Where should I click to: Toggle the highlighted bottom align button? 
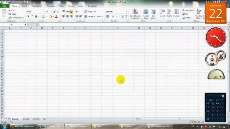click(x=71, y=11)
